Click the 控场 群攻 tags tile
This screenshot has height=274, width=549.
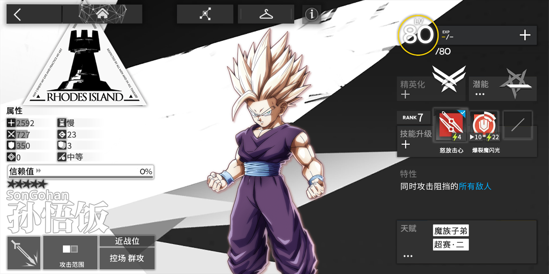click(127, 258)
